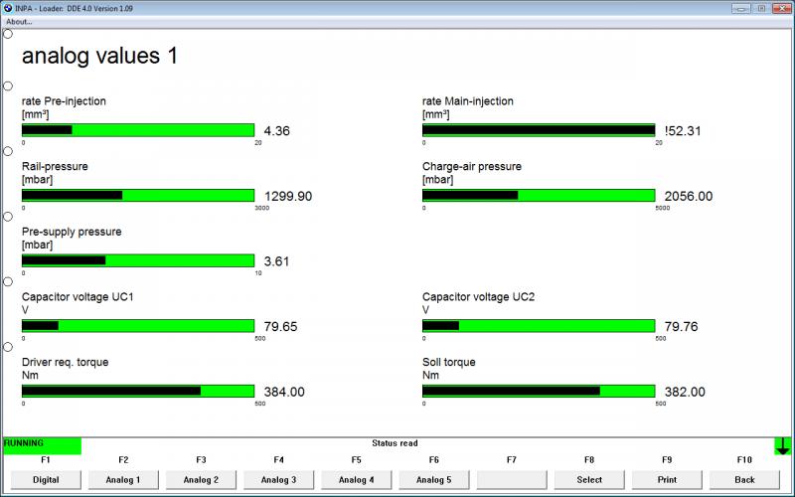Print the current analog values
795x497 pixels.
coord(667,479)
